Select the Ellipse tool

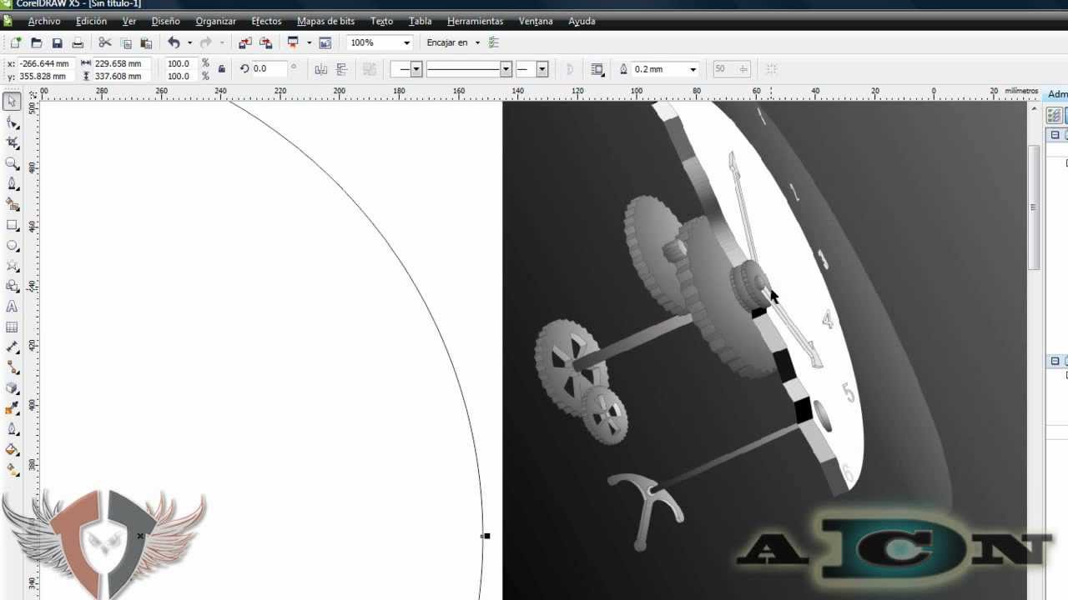pyautogui.click(x=12, y=246)
